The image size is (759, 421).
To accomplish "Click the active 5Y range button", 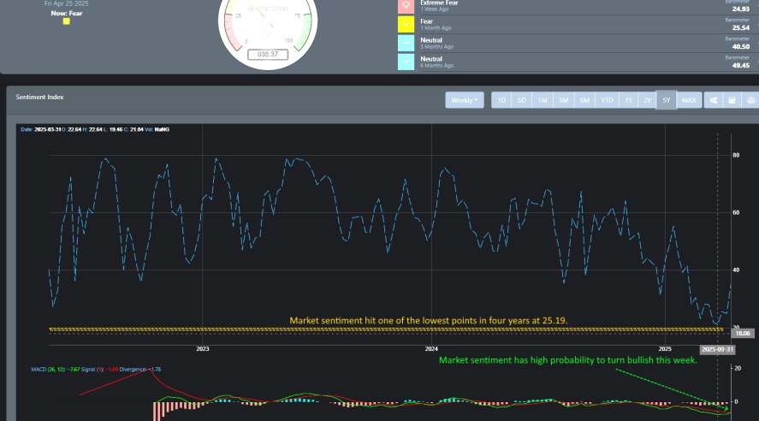I will [666, 100].
